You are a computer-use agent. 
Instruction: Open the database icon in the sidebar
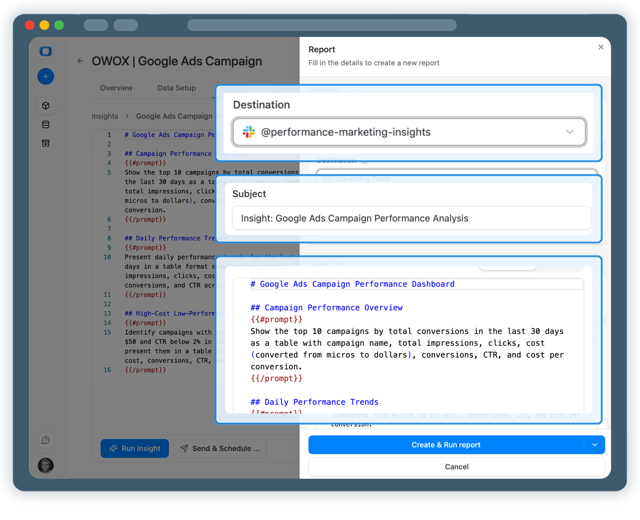pos(46,125)
